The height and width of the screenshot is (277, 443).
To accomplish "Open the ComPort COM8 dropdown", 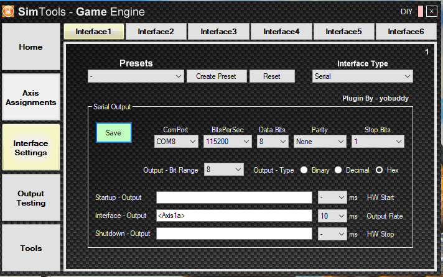I will (x=176, y=142).
